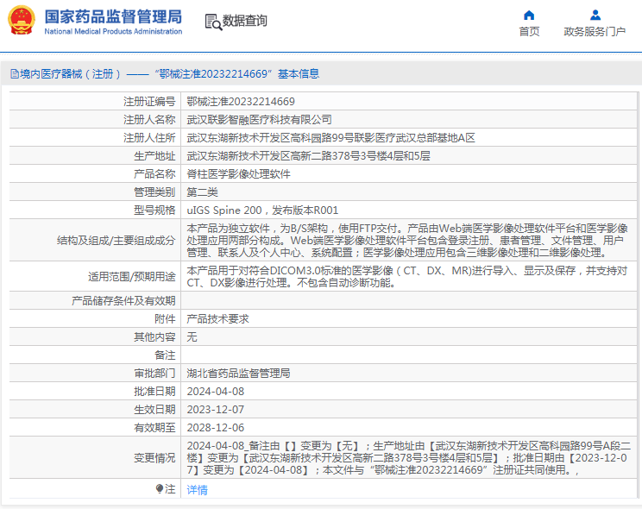This screenshot has width=642, height=509.
Task: Click the 生效日期 label
Action: coord(154,409)
